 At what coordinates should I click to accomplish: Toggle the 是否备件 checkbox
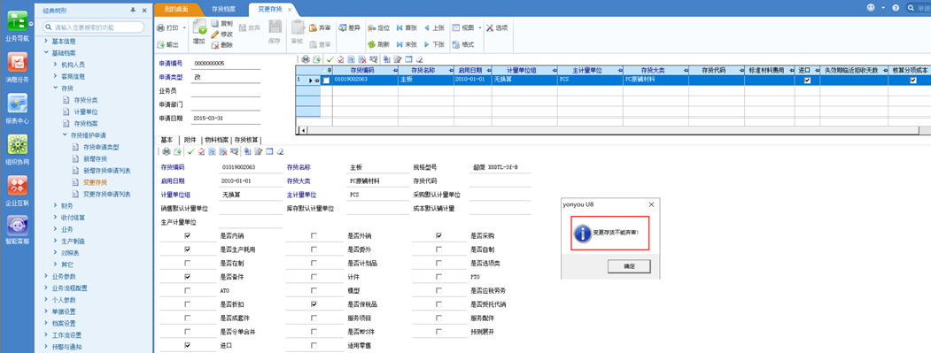[x=188, y=277]
